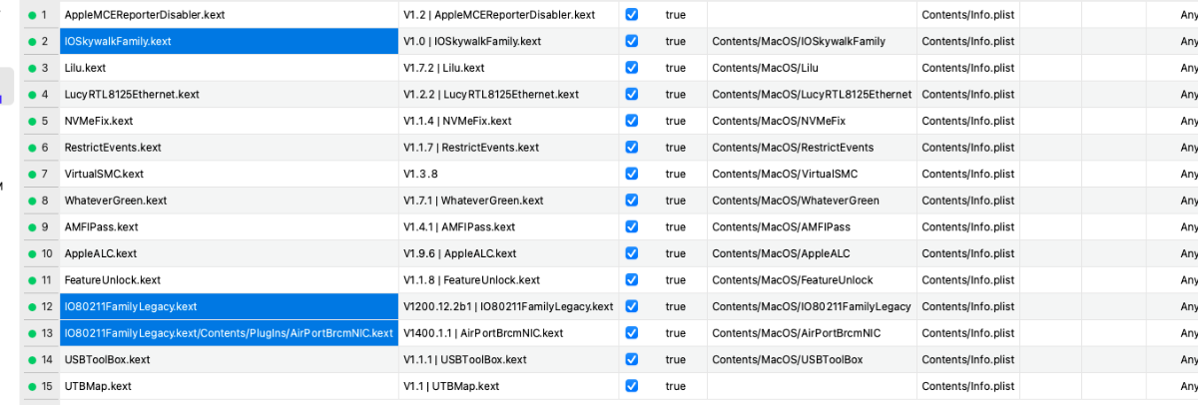The width and height of the screenshot is (1198, 405).
Task: Click green status dot on row 8
Action: coord(33,201)
